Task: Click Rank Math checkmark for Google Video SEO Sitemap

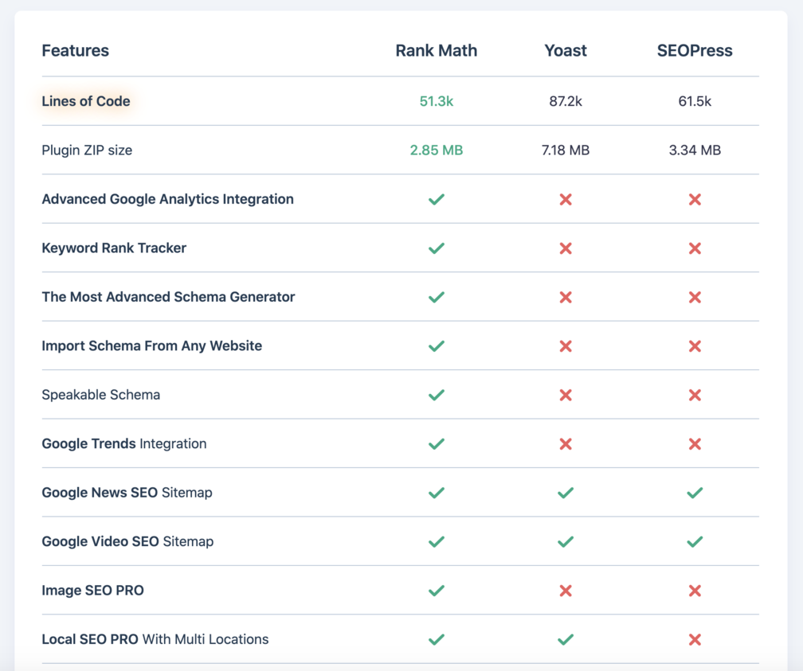Action: pos(437,541)
